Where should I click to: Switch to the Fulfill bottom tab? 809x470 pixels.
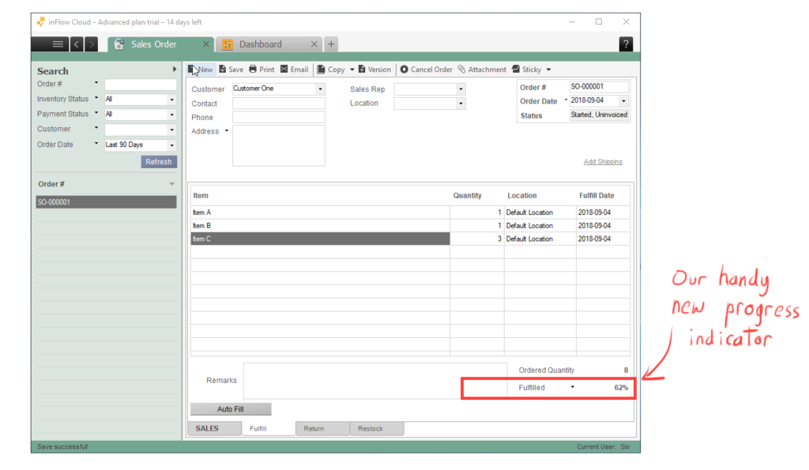point(269,429)
